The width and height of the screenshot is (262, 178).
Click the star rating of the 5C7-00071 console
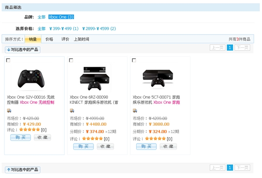[155, 139]
